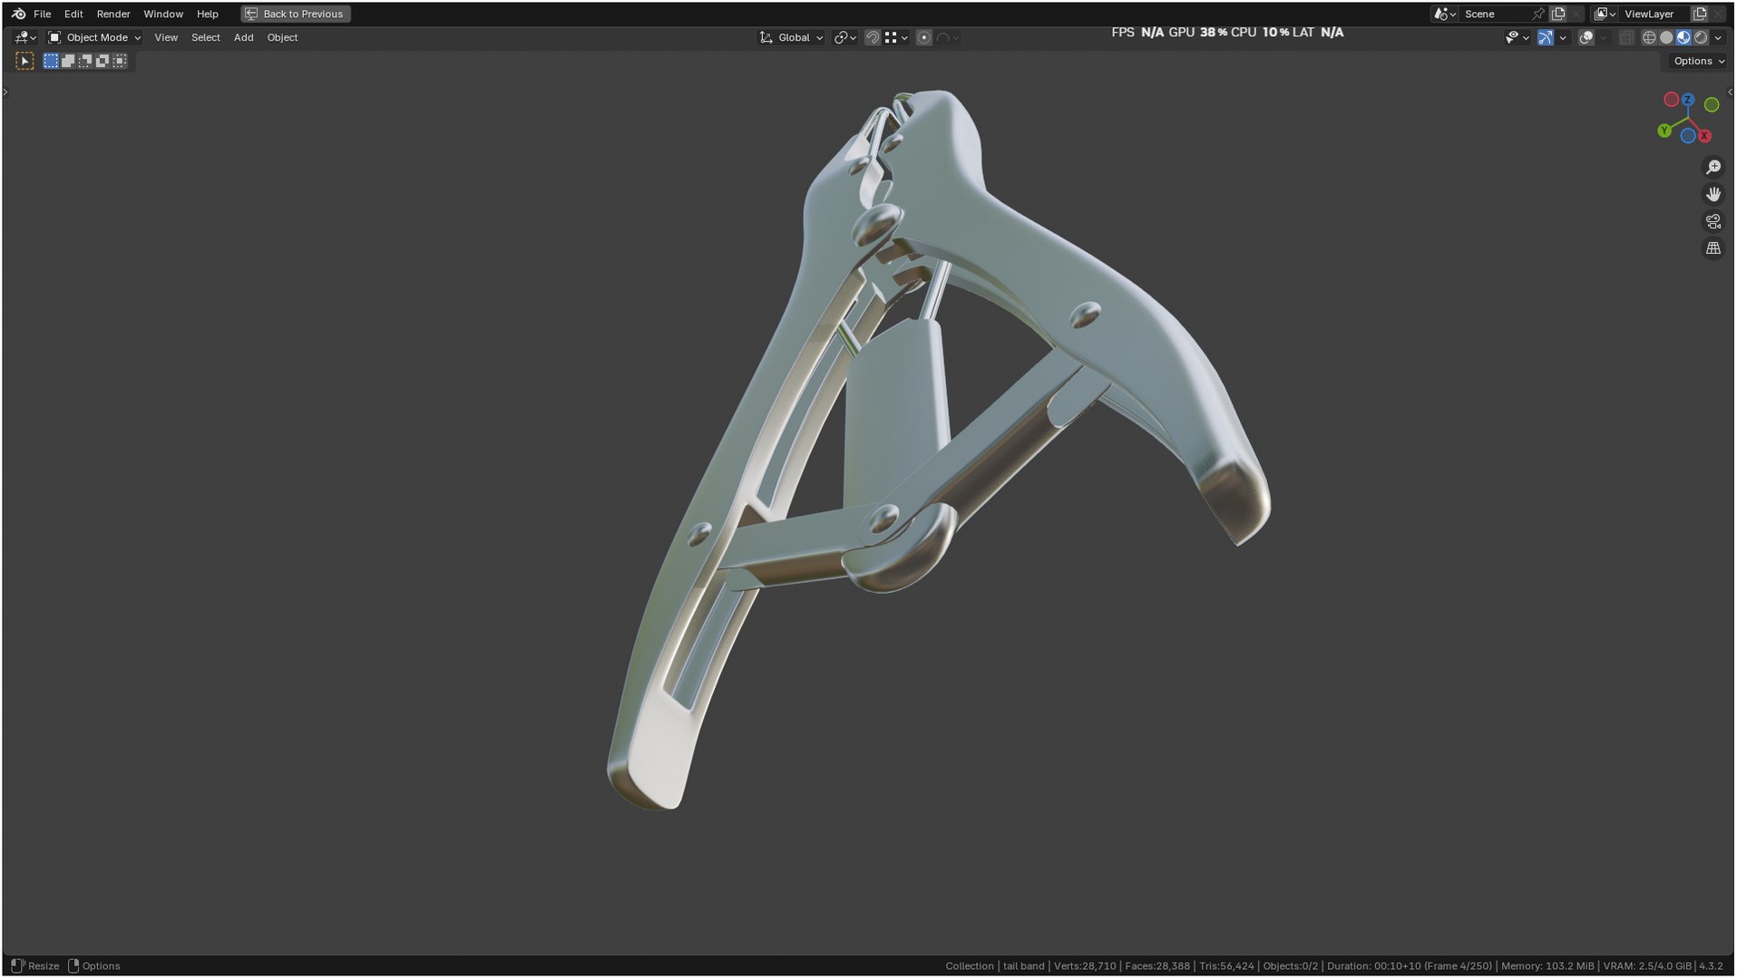The width and height of the screenshot is (1737, 979).
Task: Choose the Subtract selection mode icon
Action: click(85, 61)
